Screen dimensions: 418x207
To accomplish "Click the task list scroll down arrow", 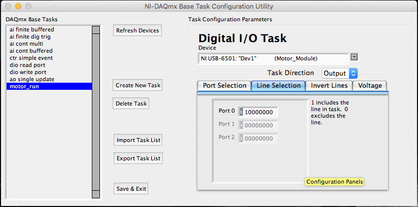I will pos(96,194).
